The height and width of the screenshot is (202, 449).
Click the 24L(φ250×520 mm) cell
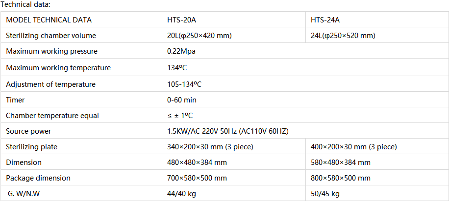coord(343,36)
